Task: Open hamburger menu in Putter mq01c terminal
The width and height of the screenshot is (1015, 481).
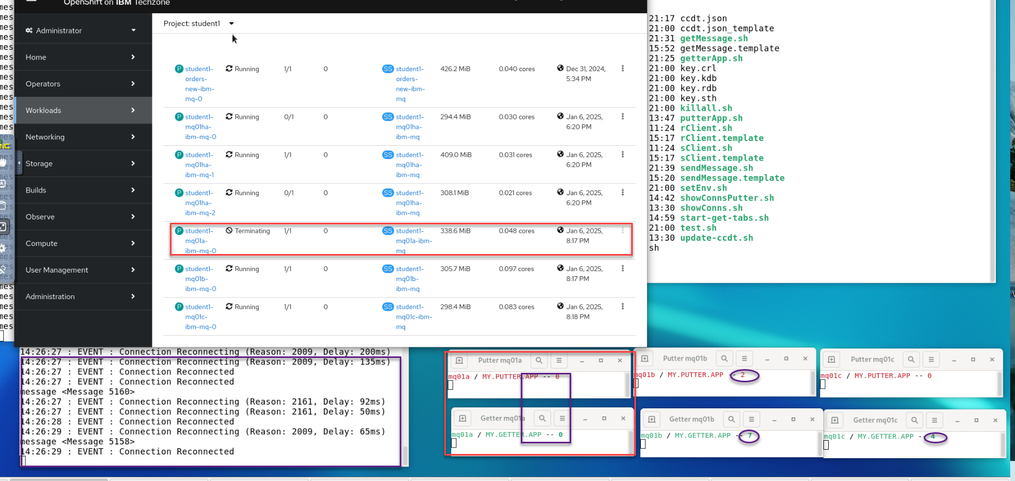Action: [x=931, y=360]
